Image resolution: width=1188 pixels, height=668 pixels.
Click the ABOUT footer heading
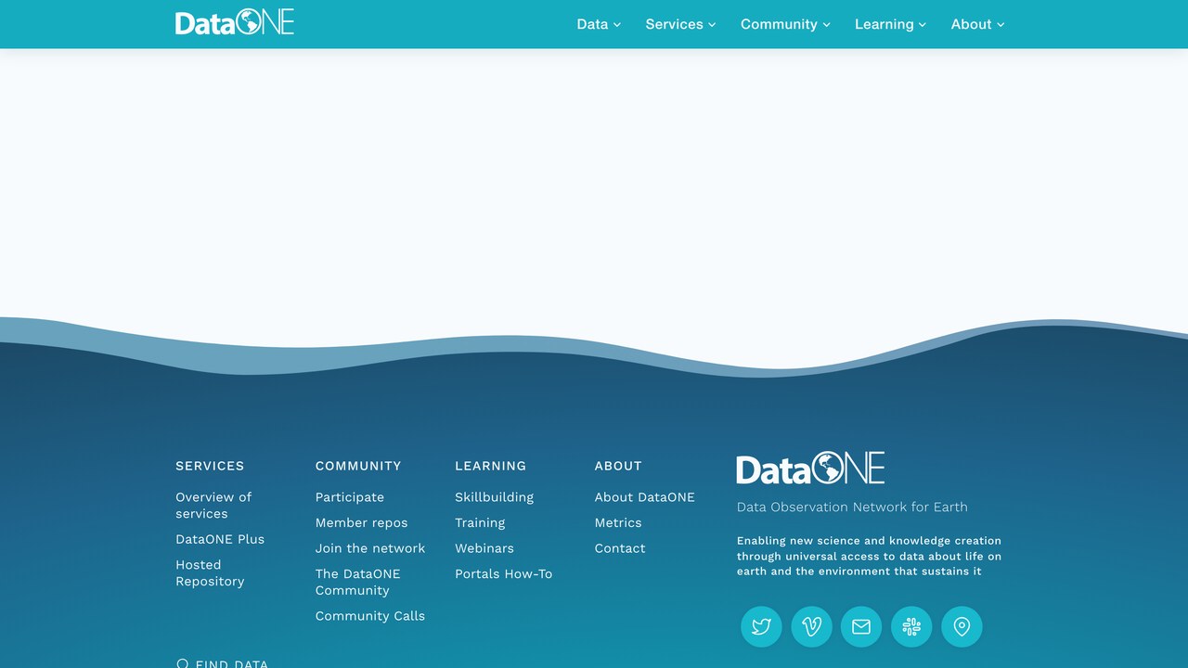618,466
